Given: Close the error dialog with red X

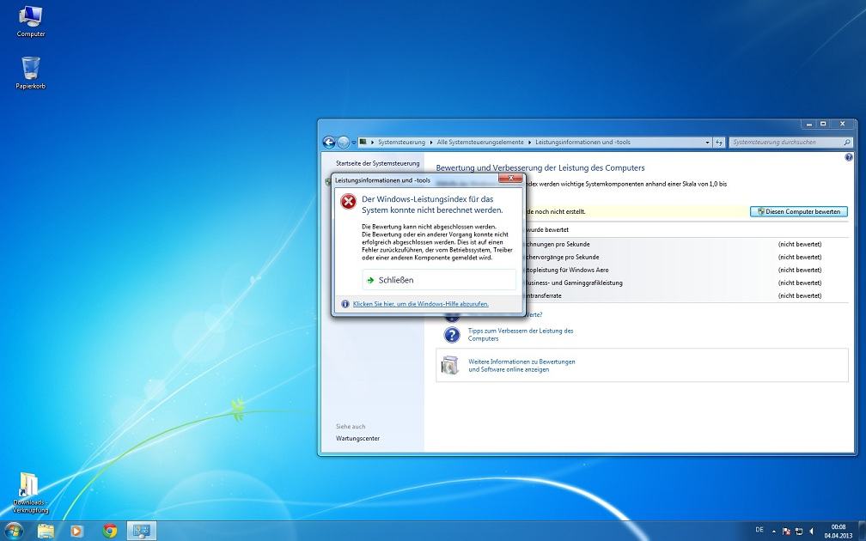Looking at the screenshot, I should (511, 178).
